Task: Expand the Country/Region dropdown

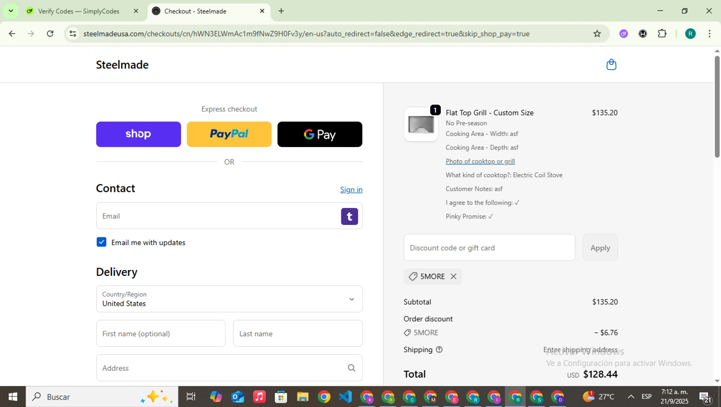Action: [x=229, y=299]
